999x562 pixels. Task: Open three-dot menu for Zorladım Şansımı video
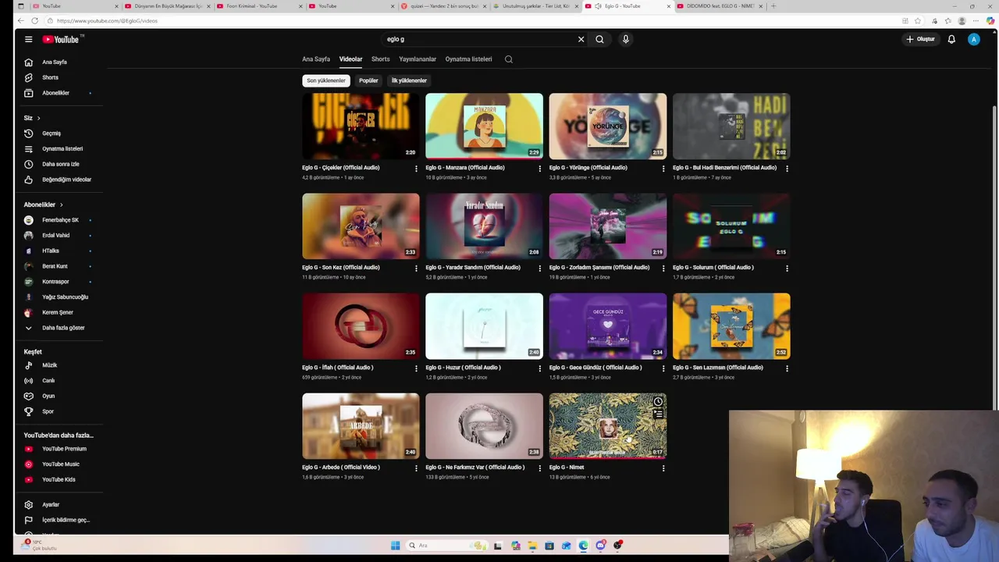coord(663,268)
